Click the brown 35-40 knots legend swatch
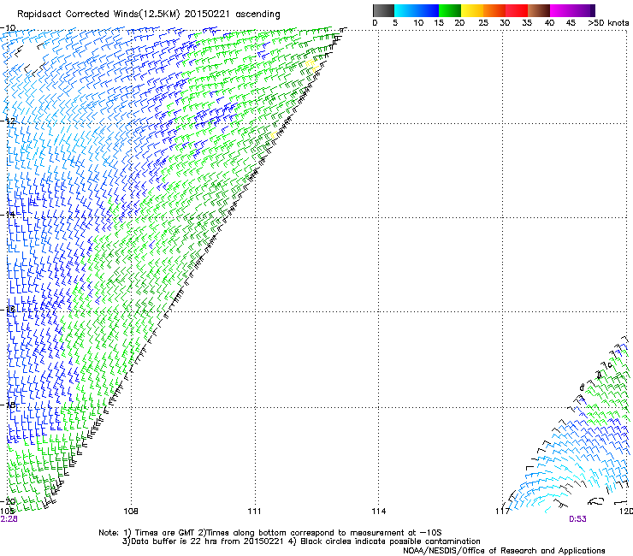The height and width of the screenshot is (556, 633). pos(539,10)
